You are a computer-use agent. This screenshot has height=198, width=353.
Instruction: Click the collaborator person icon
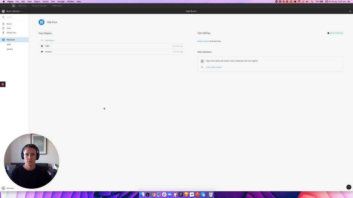[202, 61]
